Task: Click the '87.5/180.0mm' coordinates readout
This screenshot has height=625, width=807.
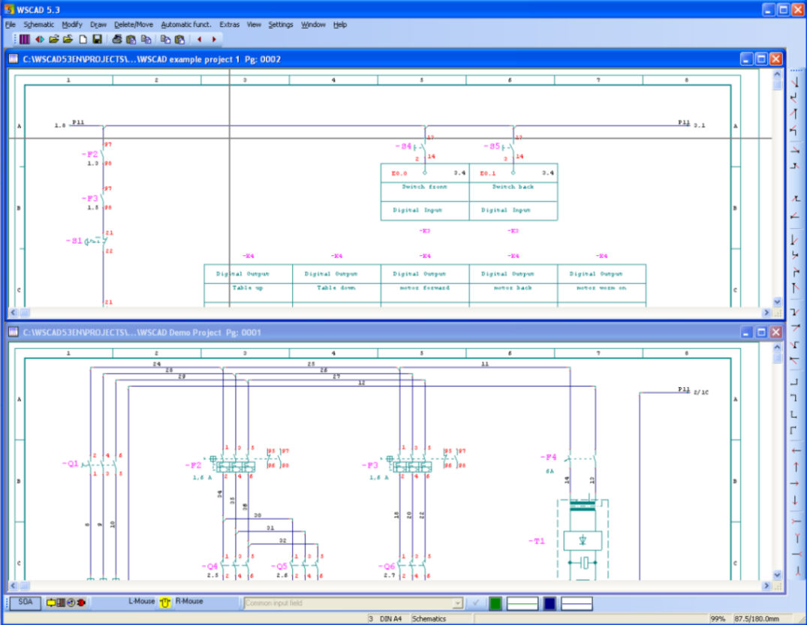Action: click(756, 618)
